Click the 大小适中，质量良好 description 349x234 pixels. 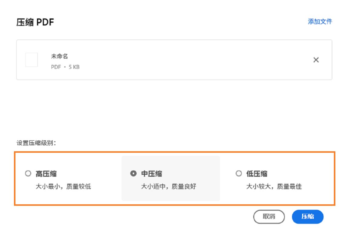[169, 187]
